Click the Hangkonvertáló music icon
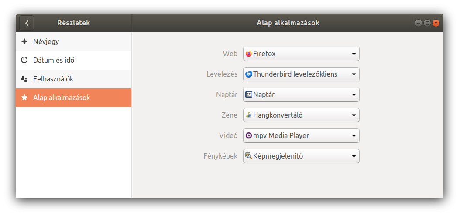The image size is (460, 216). pos(249,115)
